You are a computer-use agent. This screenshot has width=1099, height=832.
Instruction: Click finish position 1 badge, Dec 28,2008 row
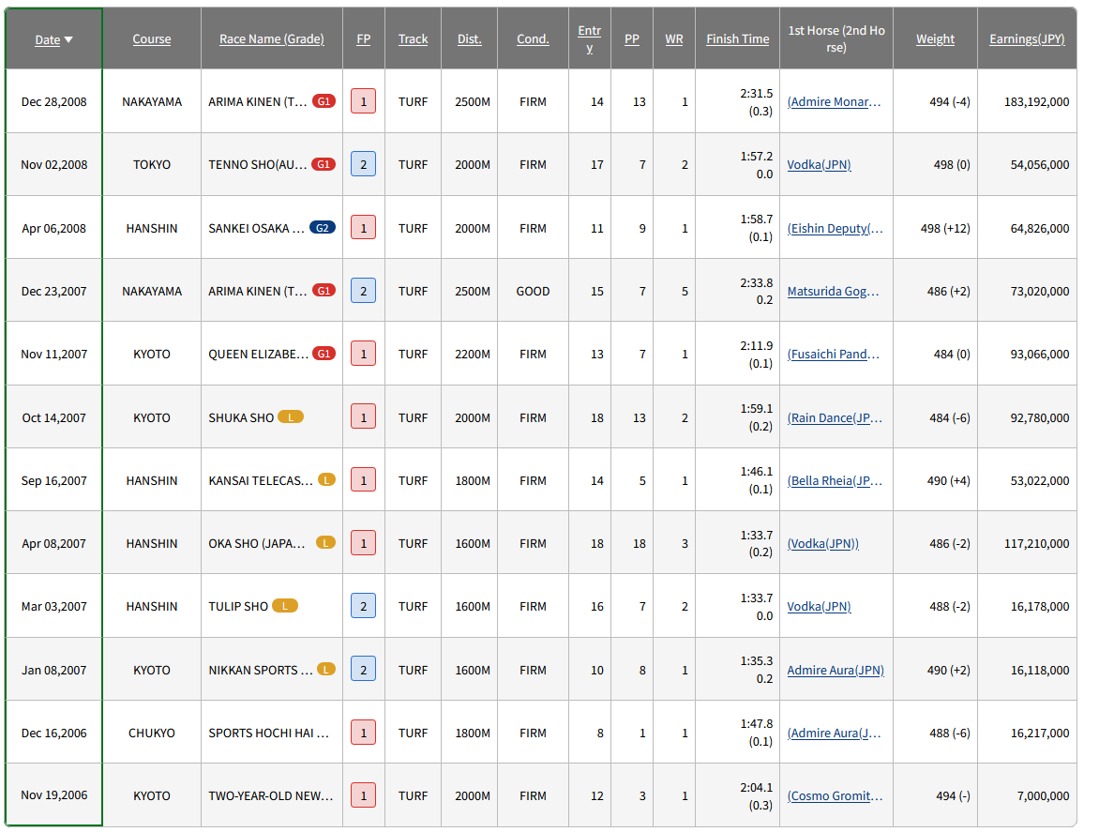point(363,101)
